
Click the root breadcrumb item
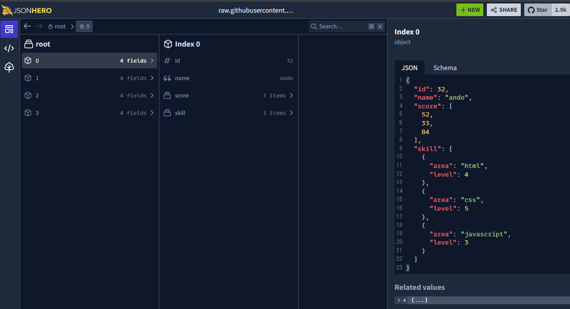(x=57, y=26)
